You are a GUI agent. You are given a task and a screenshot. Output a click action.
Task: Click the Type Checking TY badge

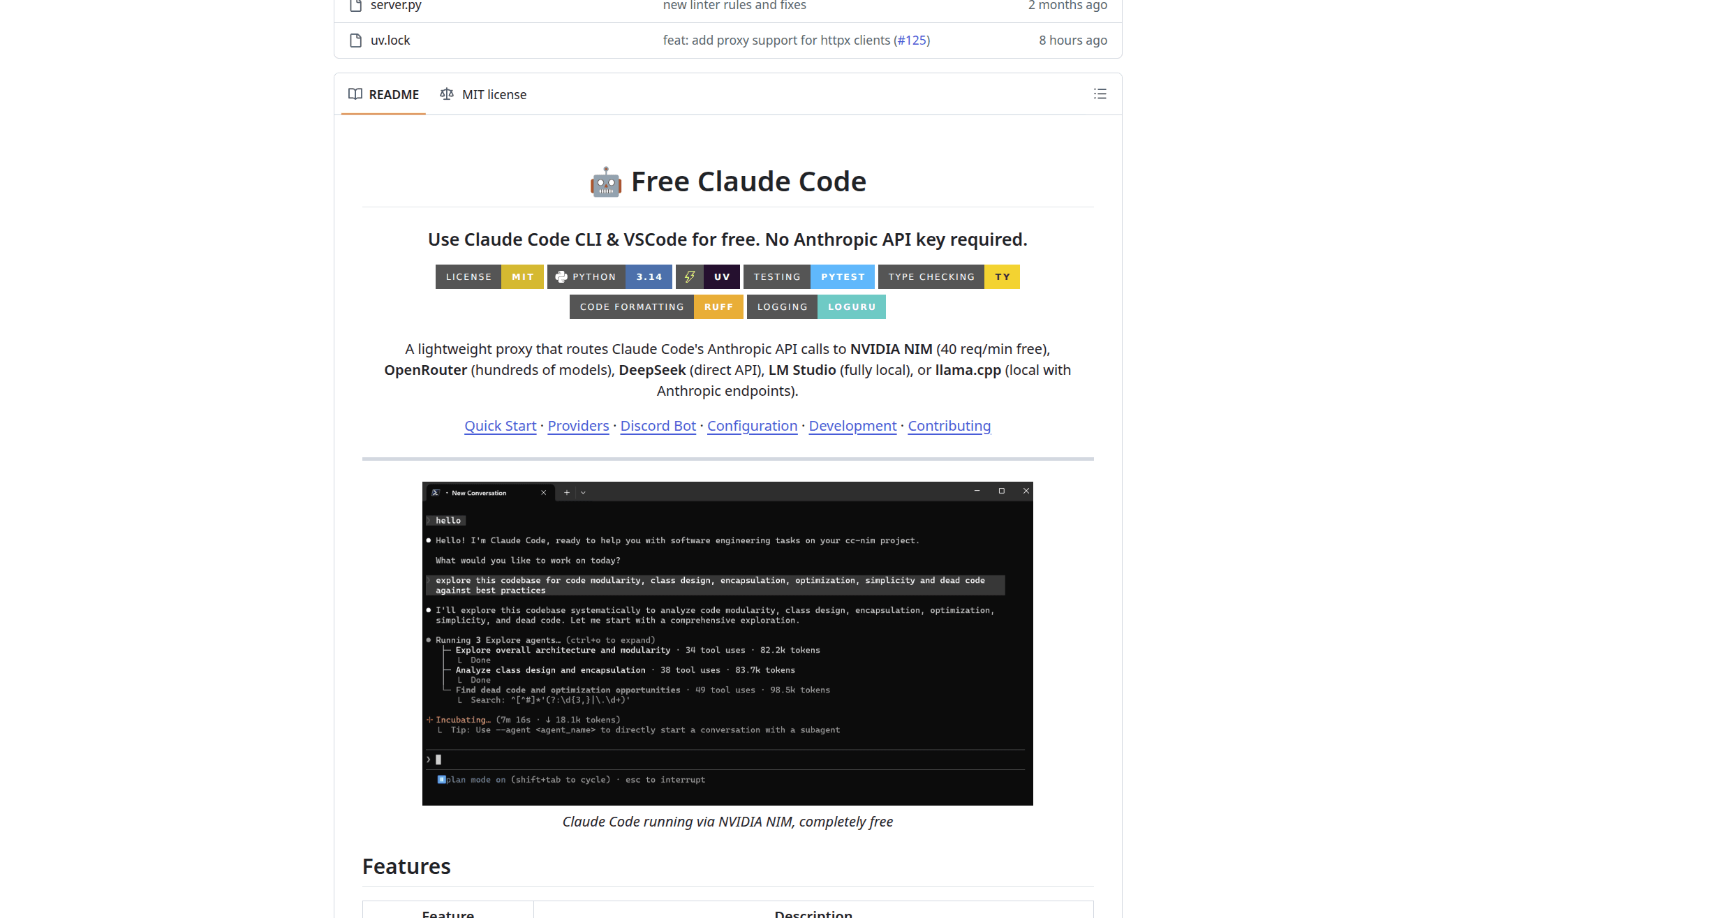948,277
